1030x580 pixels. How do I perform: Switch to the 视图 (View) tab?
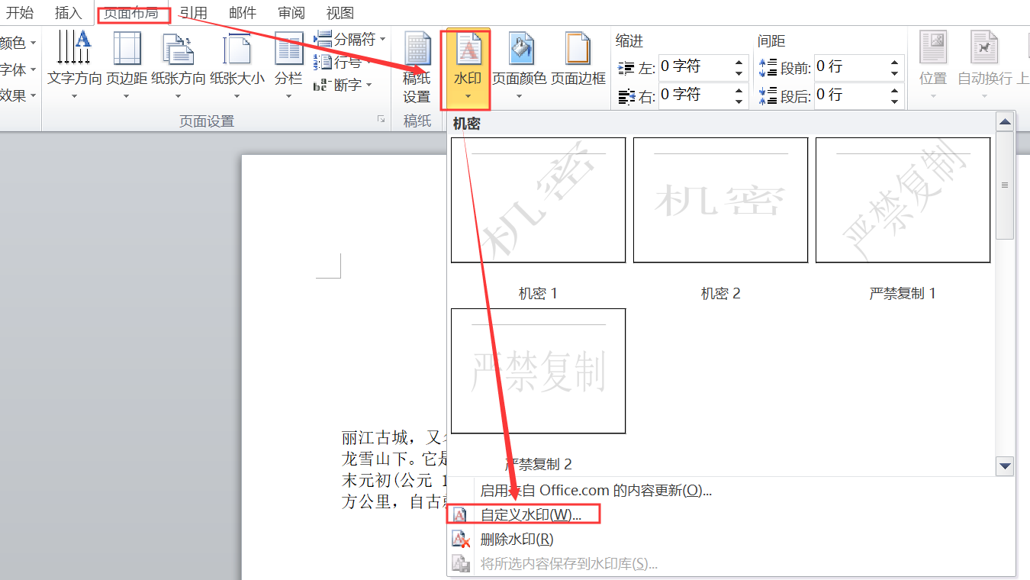[x=340, y=12]
